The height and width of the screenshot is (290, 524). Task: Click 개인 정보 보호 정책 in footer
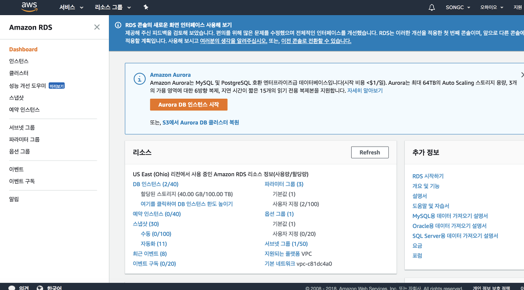[491, 288]
